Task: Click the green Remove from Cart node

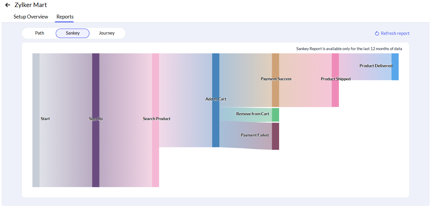Action: click(275, 115)
